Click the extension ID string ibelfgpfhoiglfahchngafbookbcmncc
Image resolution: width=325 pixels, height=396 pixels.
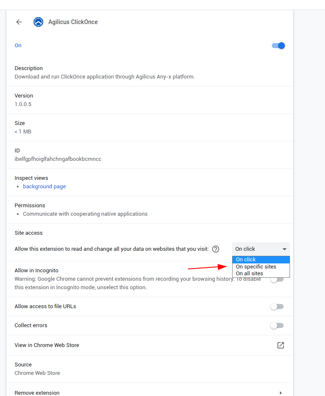(58, 159)
